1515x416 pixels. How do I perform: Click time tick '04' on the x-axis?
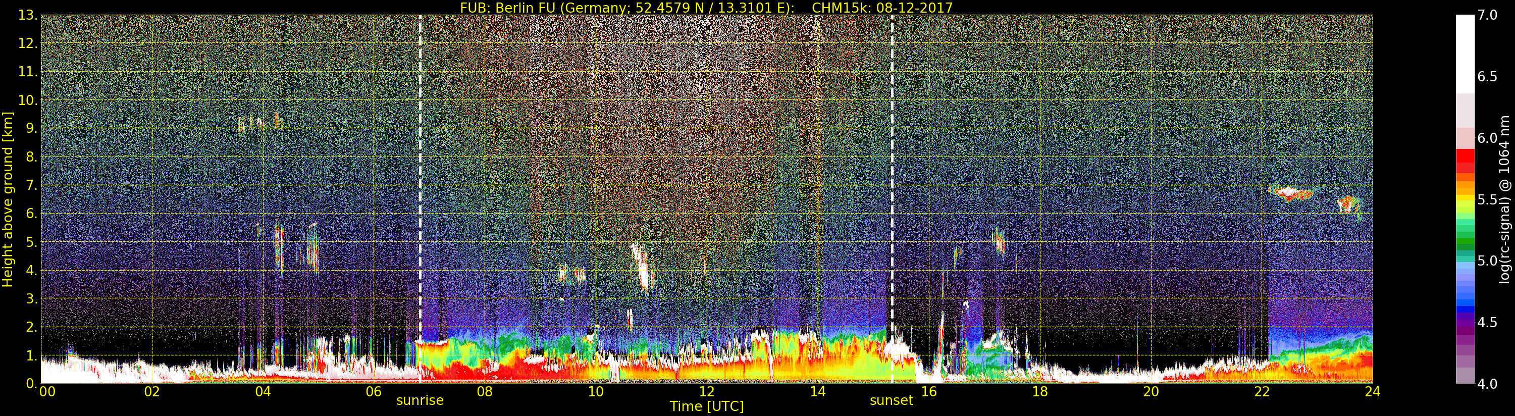263,391
